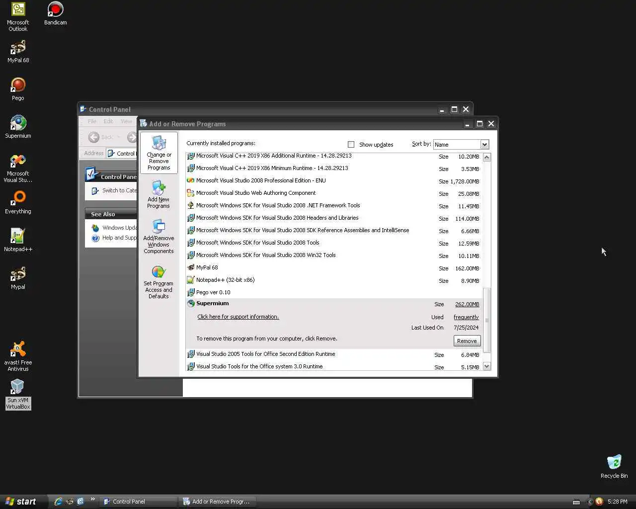
Task: Click Switch to Category View link
Action: (119, 190)
